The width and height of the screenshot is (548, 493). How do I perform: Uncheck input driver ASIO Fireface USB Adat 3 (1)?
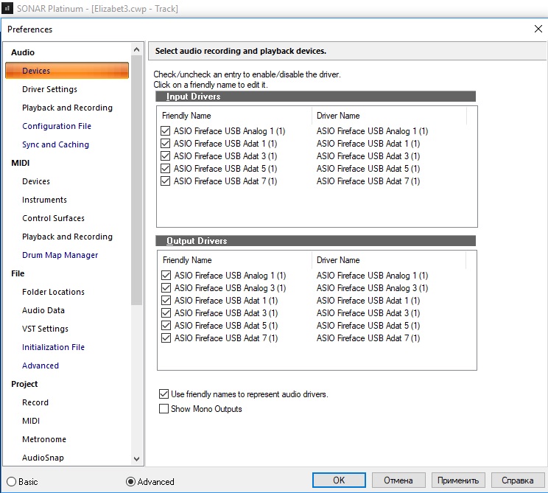click(x=165, y=156)
